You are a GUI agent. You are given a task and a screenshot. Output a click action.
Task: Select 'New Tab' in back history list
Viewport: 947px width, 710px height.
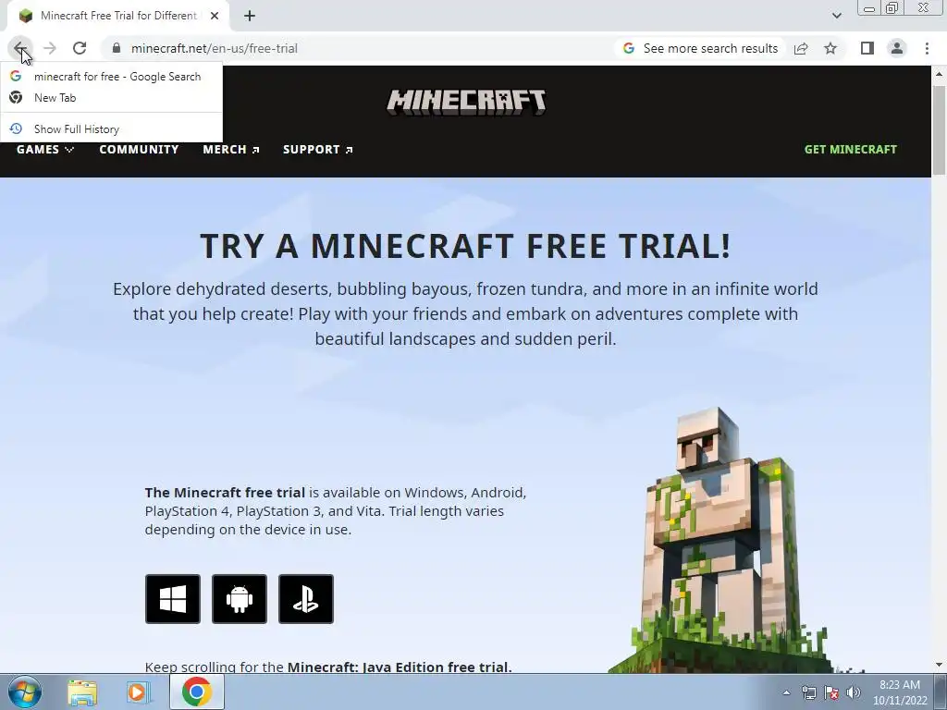pyautogui.click(x=111, y=98)
